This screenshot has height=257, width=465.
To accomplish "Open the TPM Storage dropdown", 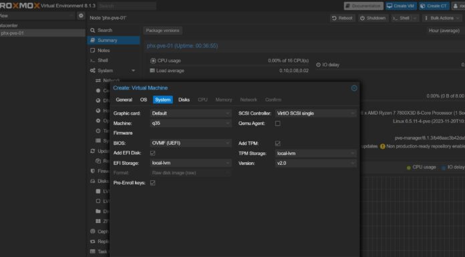I will pyautogui.click(x=353, y=154).
